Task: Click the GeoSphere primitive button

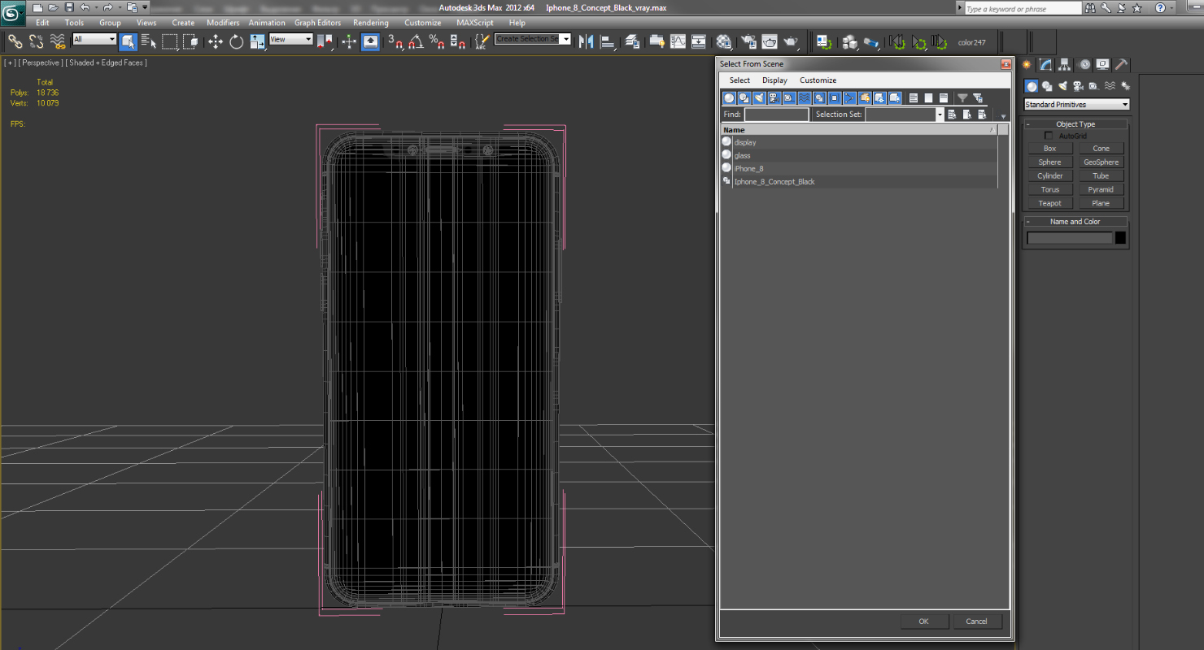Action: click(x=1101, y=162)
